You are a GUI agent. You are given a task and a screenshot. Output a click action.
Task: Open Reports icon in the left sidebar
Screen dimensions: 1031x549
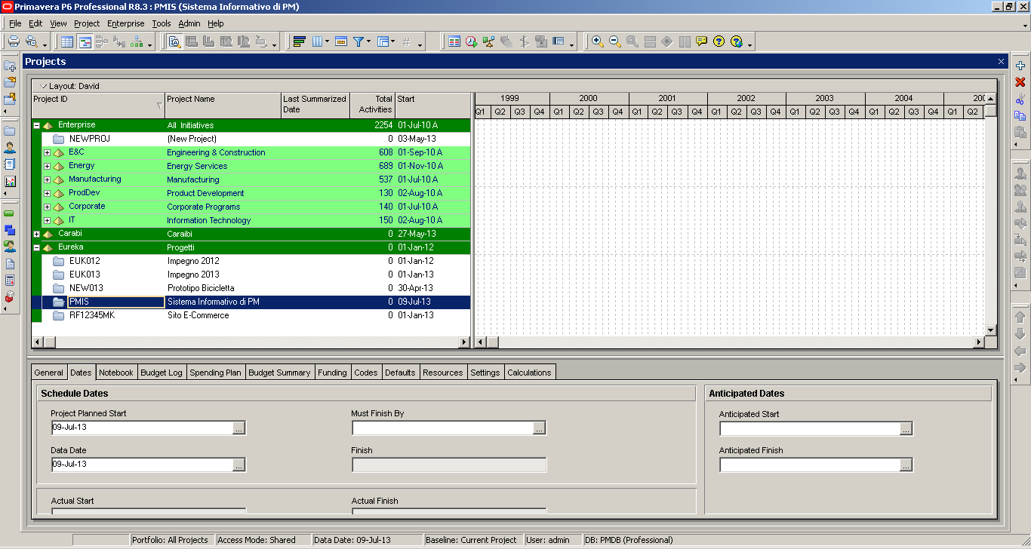point(10,164)
